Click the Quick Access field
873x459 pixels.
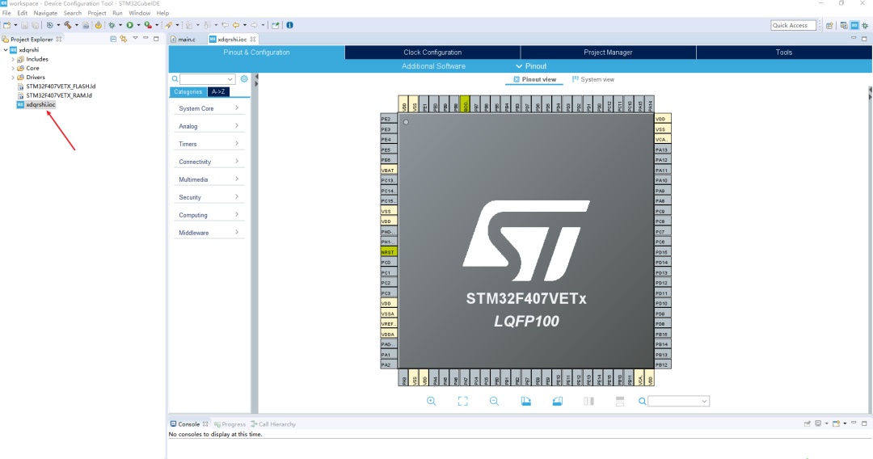(x=794, y=25)
